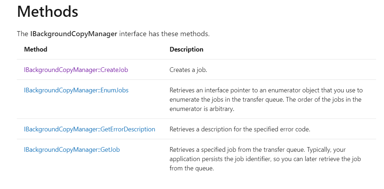This screenshot has height=189, width=384.
Task: Click the error code description text
Action: [x=240, y=129]
